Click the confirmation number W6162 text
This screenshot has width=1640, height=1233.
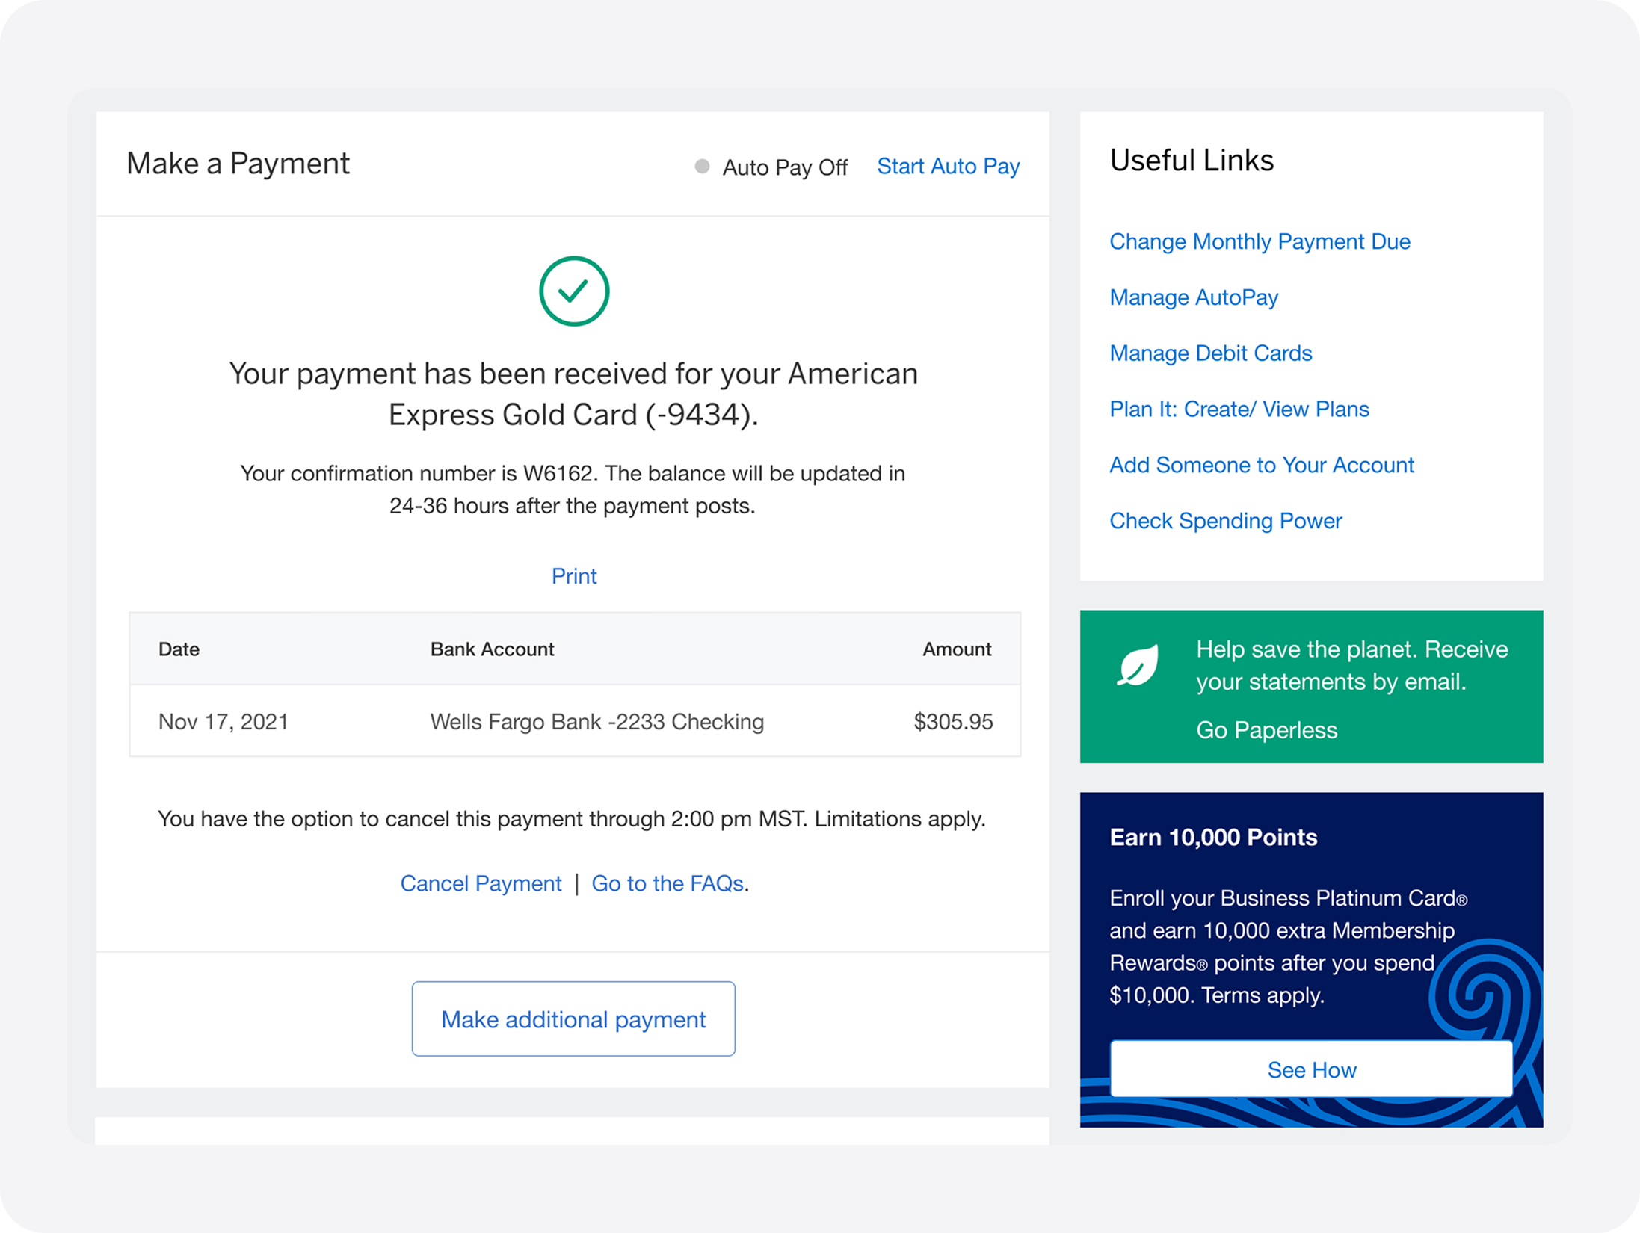coord(573,489)
